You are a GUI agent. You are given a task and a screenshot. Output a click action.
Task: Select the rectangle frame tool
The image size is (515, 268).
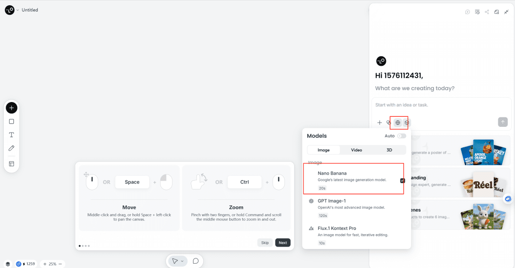(x=11, y=122)
